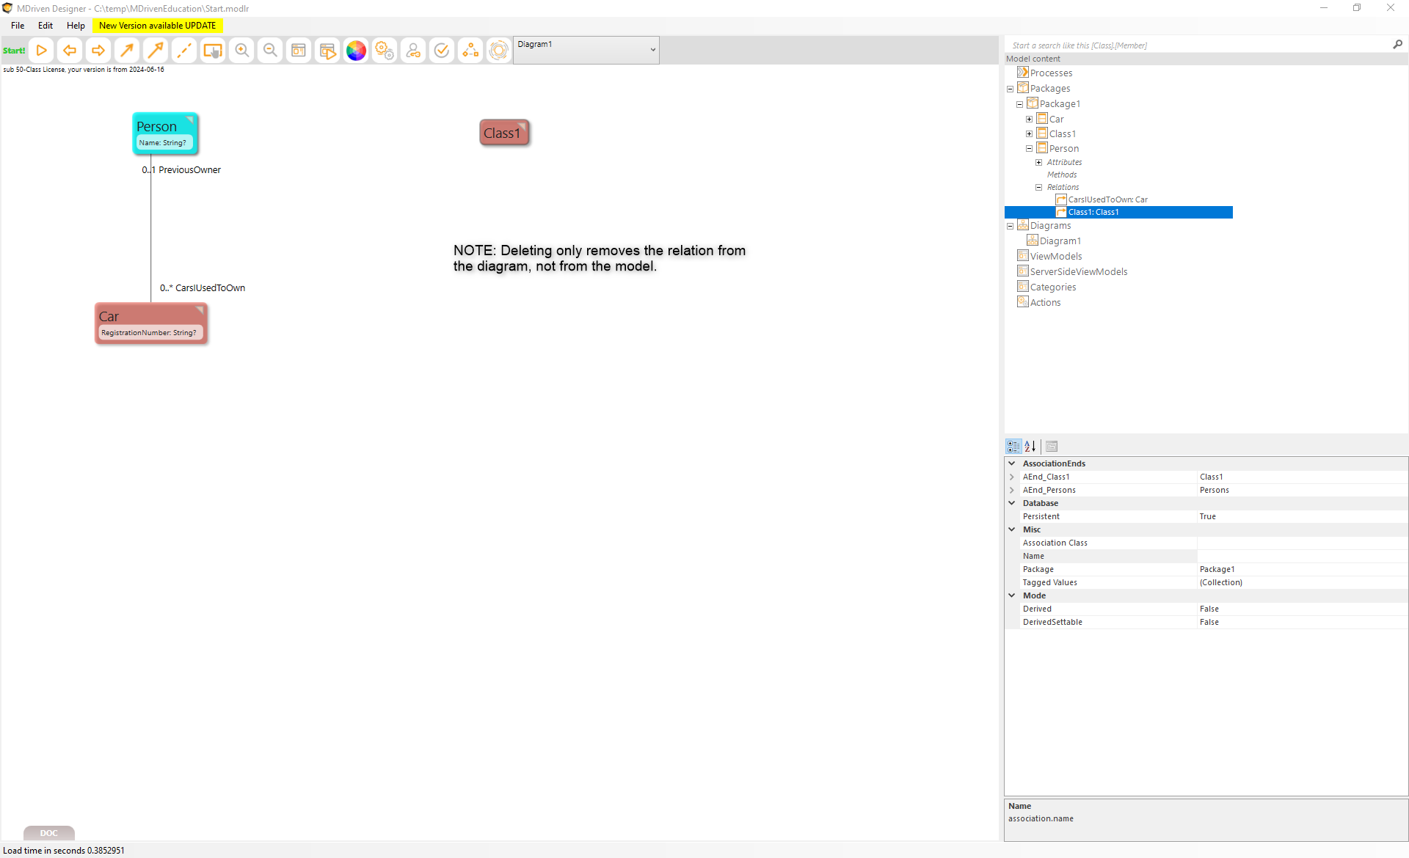Expand the Car class tree node
The height and width of the screenshot is (858, 1409).
pos(1029,119)
